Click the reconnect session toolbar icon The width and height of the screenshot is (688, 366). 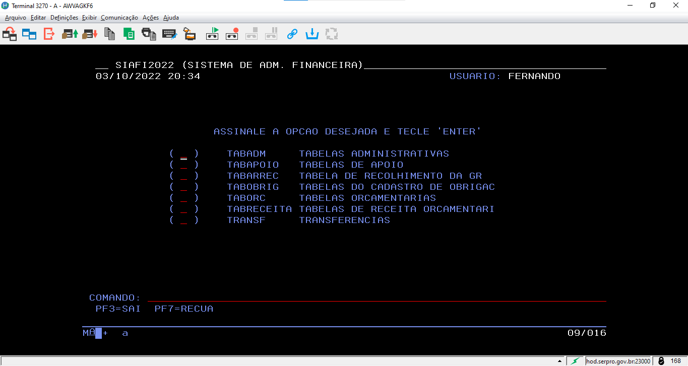tap(10, 34)
